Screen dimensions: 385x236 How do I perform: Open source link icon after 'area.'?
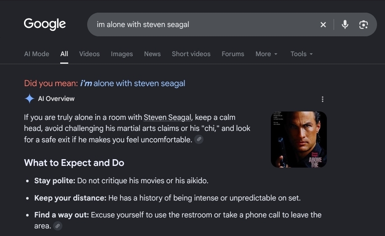tap(57, 226)
